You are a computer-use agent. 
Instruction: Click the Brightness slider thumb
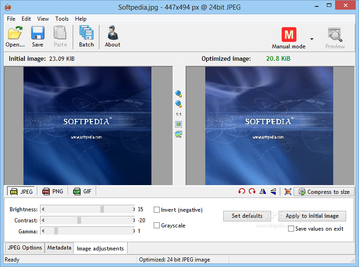102,209
